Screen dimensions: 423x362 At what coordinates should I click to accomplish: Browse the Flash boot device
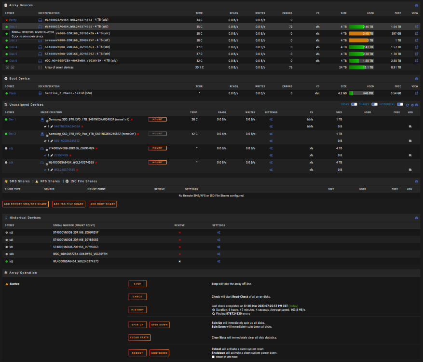(x=417, y=93)
